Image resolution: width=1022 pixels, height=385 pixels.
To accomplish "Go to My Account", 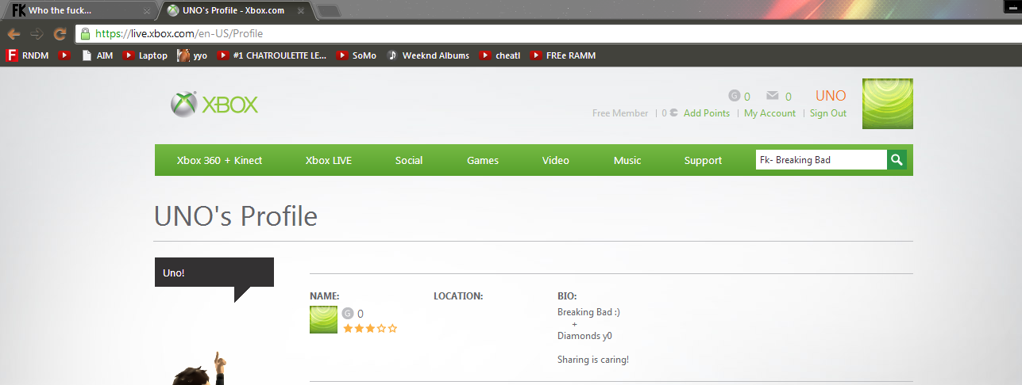I will point(769,113).
